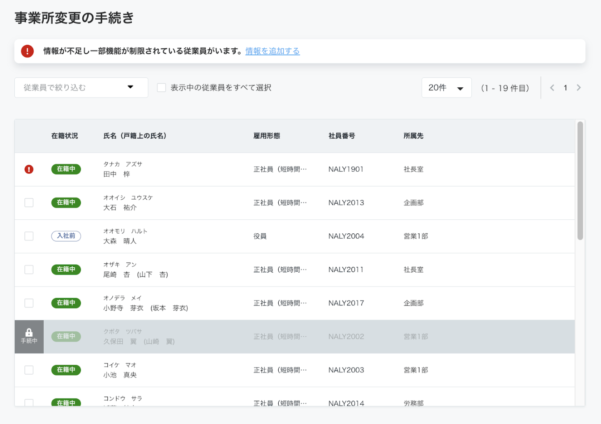Click the name 久保田 翼 (山崎 翼)
The height and width of the screenshot is (424, 601).
click(x=139, y=342)
